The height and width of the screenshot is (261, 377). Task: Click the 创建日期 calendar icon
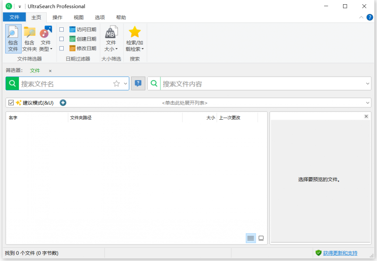(x=72, y=39)
